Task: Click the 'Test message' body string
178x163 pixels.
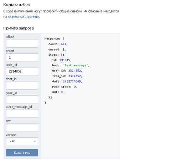Action: click(75, 65)
